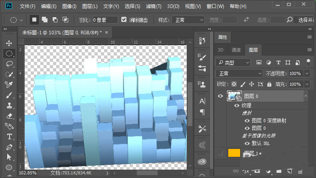Viewport: 316px width, 178px height.
Task: Open the 滤镜(T) menu
Action: tap(154, 6)
